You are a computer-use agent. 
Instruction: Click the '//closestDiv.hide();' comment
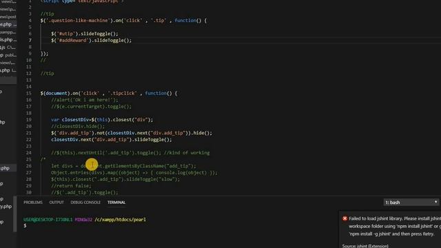78,126
